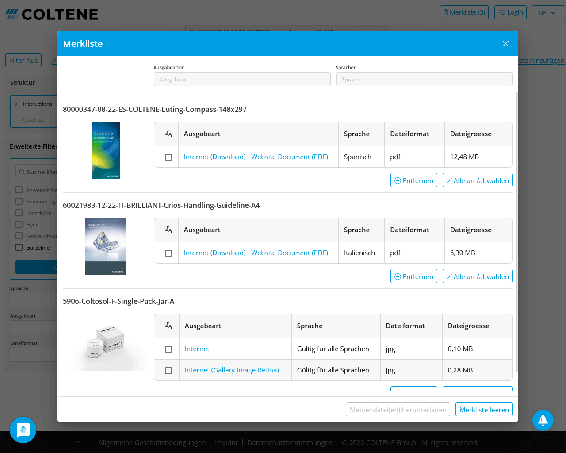Open Coltosol 'Internet' link
Viewport: 566px width, 453px height.
pyautogui.click(x=197, y=349)
